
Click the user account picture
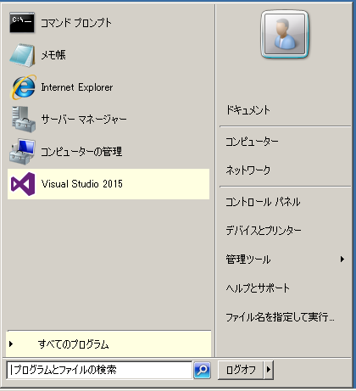pos(285,34)
